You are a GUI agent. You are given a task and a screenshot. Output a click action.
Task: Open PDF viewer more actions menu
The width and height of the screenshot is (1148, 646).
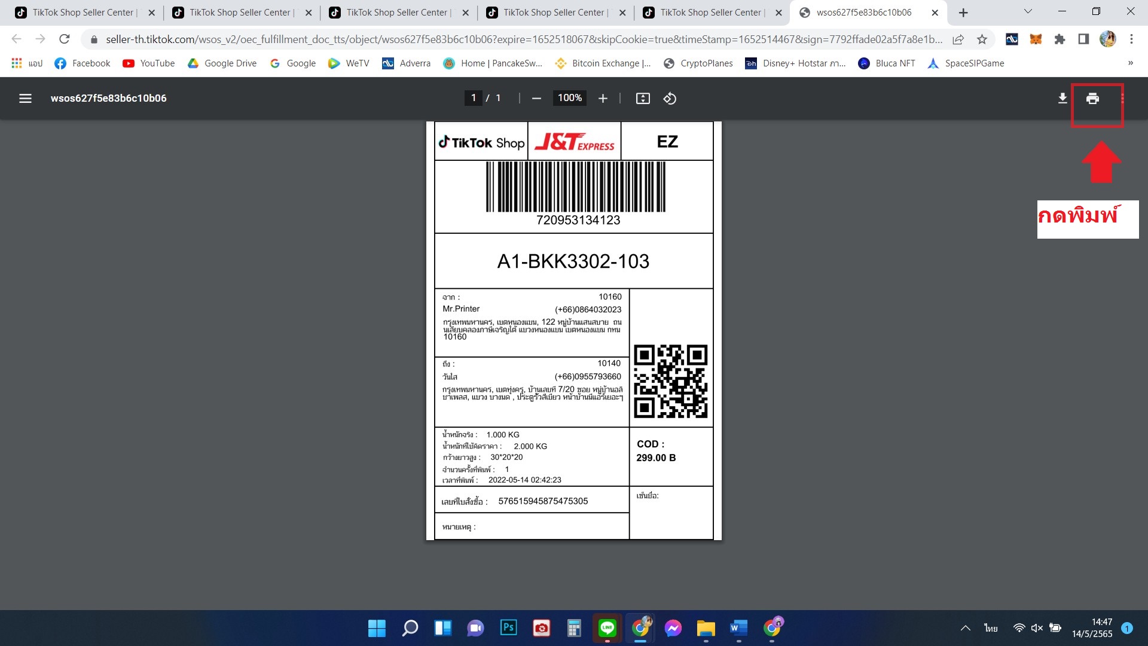[x=1122, y=98]
